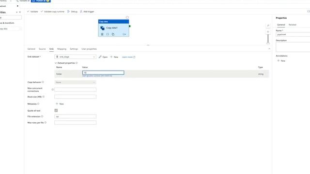Add New annotation in Properties
This screenshot has width=310, height=174.
coord(281,61)
